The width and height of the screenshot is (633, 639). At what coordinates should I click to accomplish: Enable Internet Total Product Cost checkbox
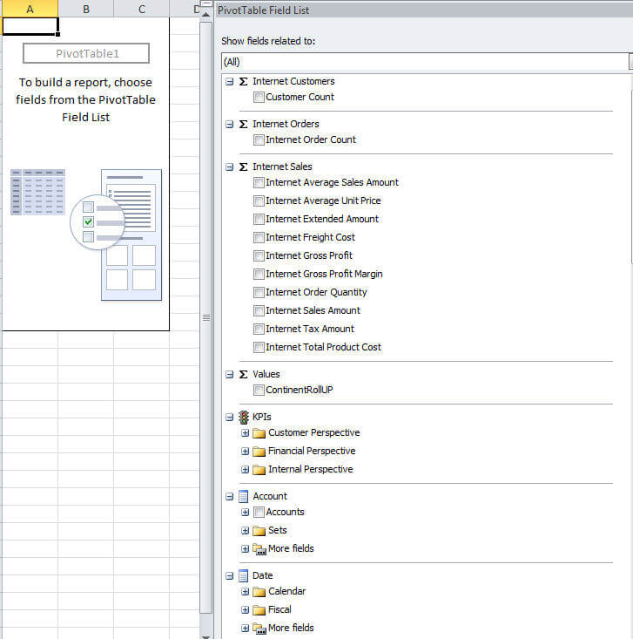pos(259,348)
